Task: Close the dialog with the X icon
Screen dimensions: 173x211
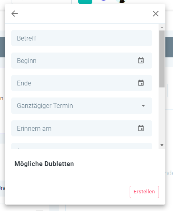Action: (156, 14)
